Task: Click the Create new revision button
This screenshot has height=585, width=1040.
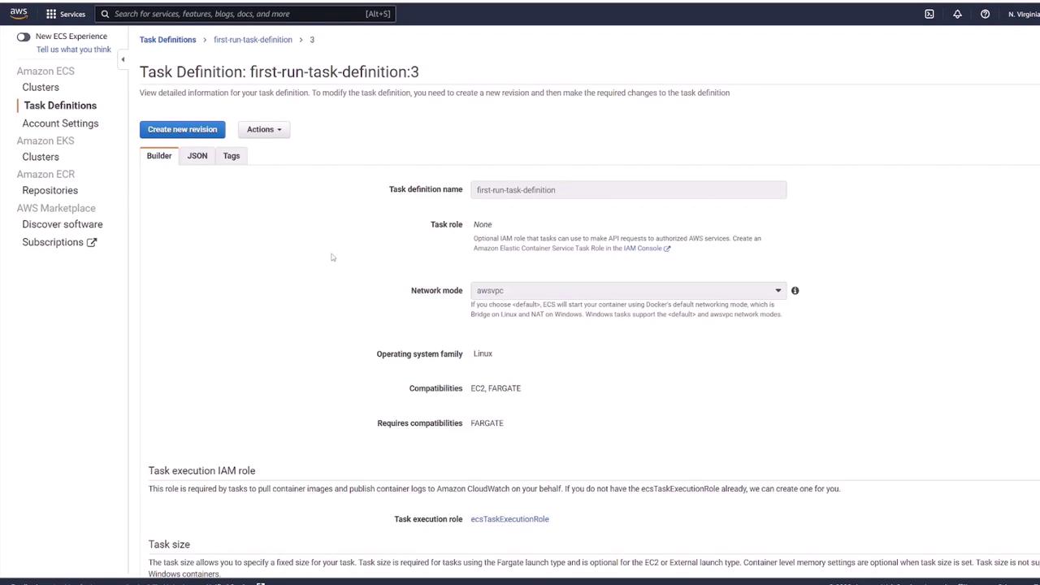Action: coord(183,129)
